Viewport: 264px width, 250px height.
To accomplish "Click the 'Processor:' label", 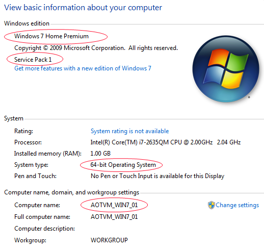I will (x=28, y=142).
